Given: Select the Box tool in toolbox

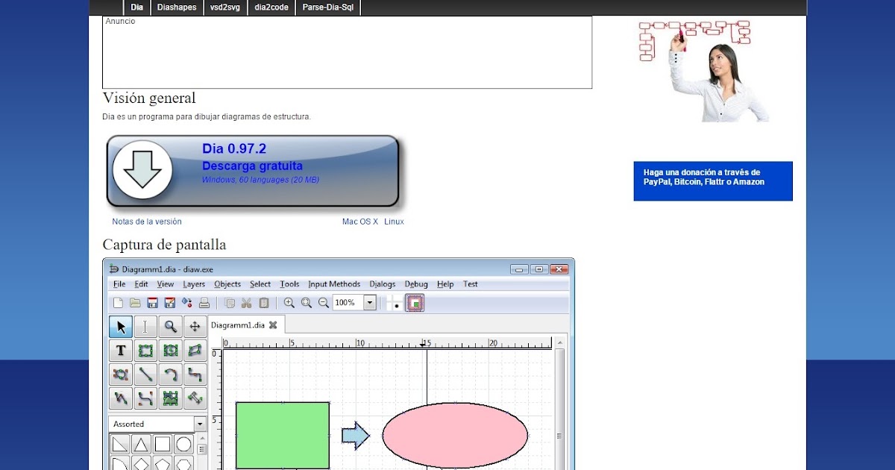Looking at the screenshot, I should point(145,351).
